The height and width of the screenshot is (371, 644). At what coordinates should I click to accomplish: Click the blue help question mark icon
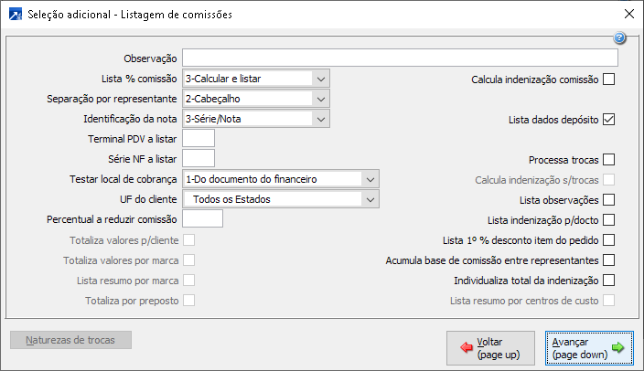(x=619, y=38)
